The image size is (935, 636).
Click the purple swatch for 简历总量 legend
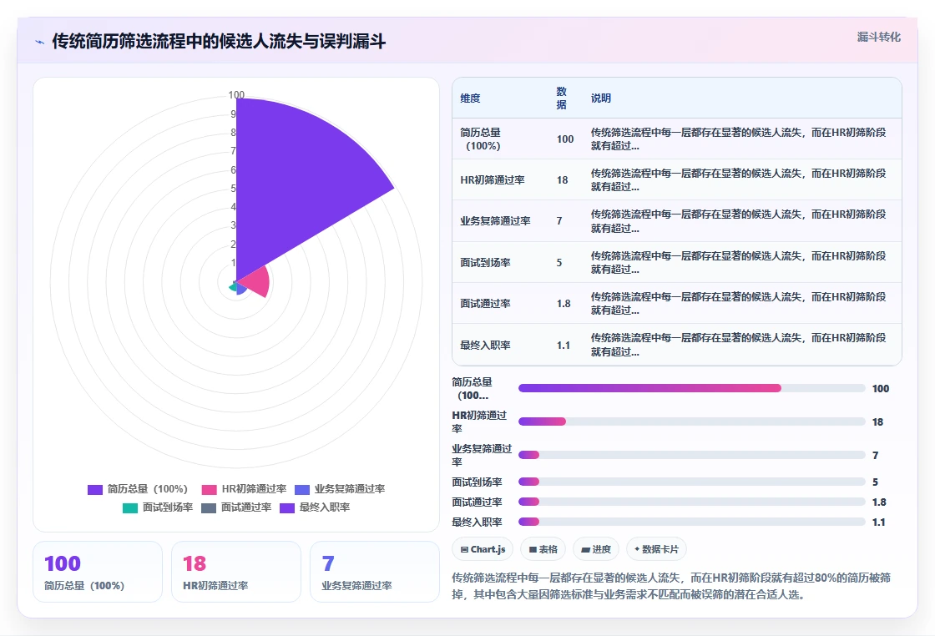point(95,489)
